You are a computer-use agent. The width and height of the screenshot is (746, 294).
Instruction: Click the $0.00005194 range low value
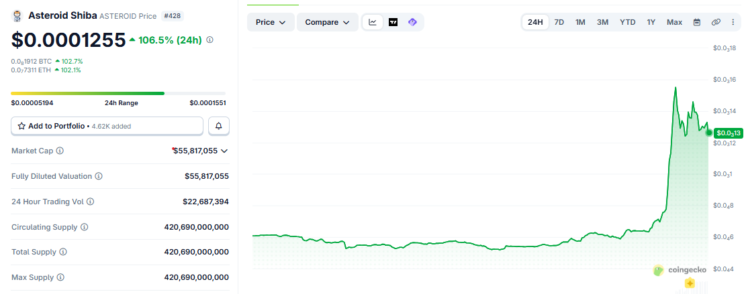tap(32, 103)
